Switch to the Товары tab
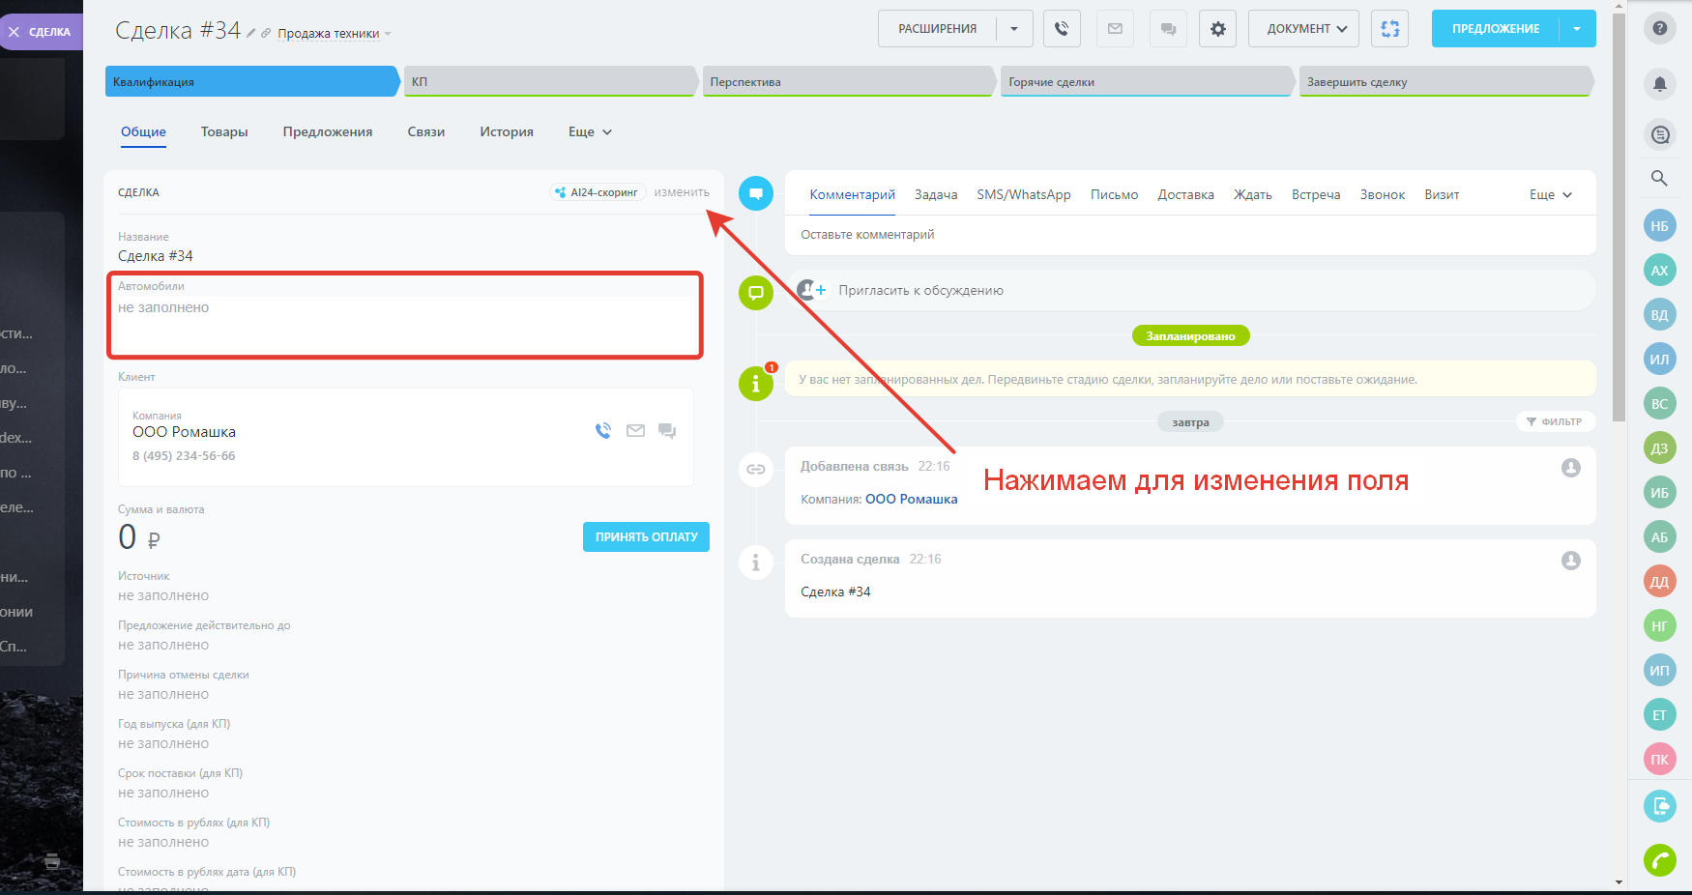This screenshot has height=895, width=1692. point(224,132)
